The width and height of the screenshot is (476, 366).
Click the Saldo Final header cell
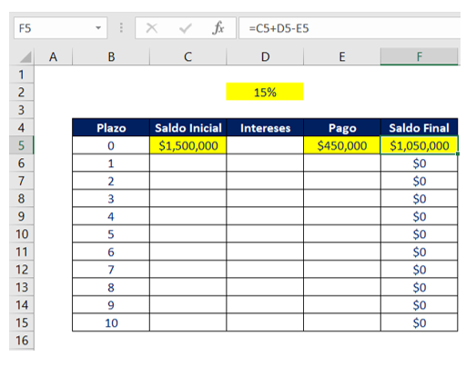coord(420,127)
